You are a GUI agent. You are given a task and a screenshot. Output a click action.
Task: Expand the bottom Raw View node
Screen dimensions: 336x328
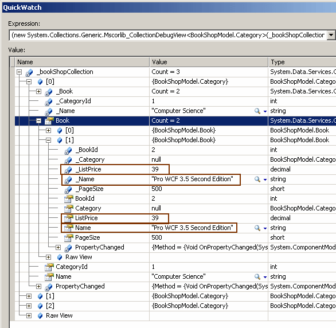pos(29,316)
